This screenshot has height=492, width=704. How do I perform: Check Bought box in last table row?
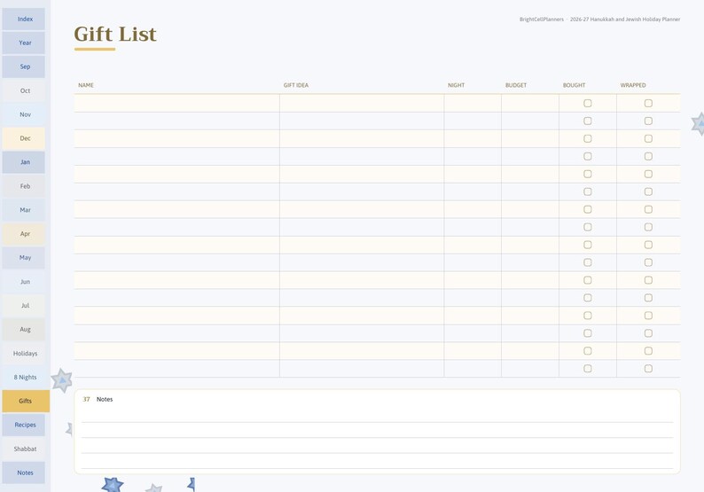pyautogui.click(x=587, y=369)
